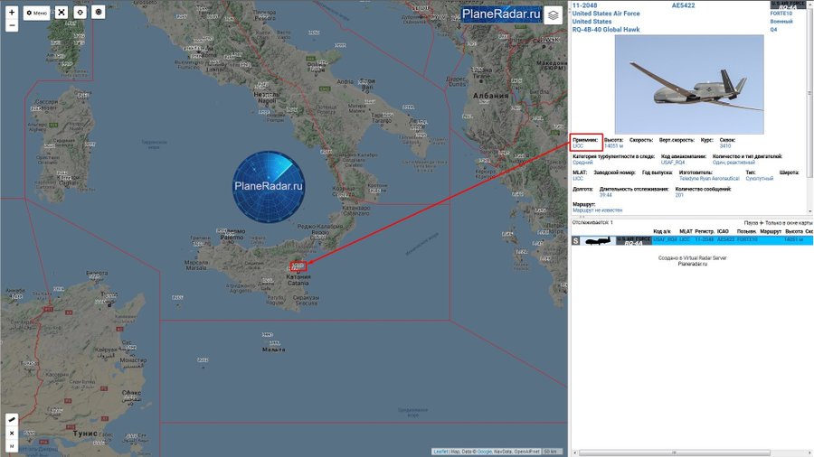Open the Меню settings button
This screenshot has width=814, height=457.
36,13
